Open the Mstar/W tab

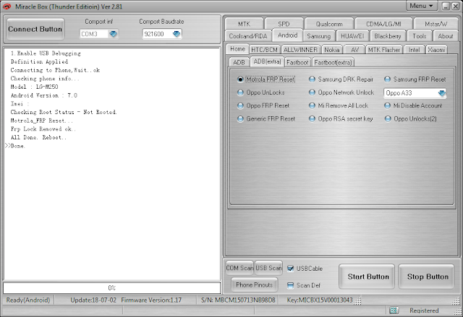[x=436, y=24]
